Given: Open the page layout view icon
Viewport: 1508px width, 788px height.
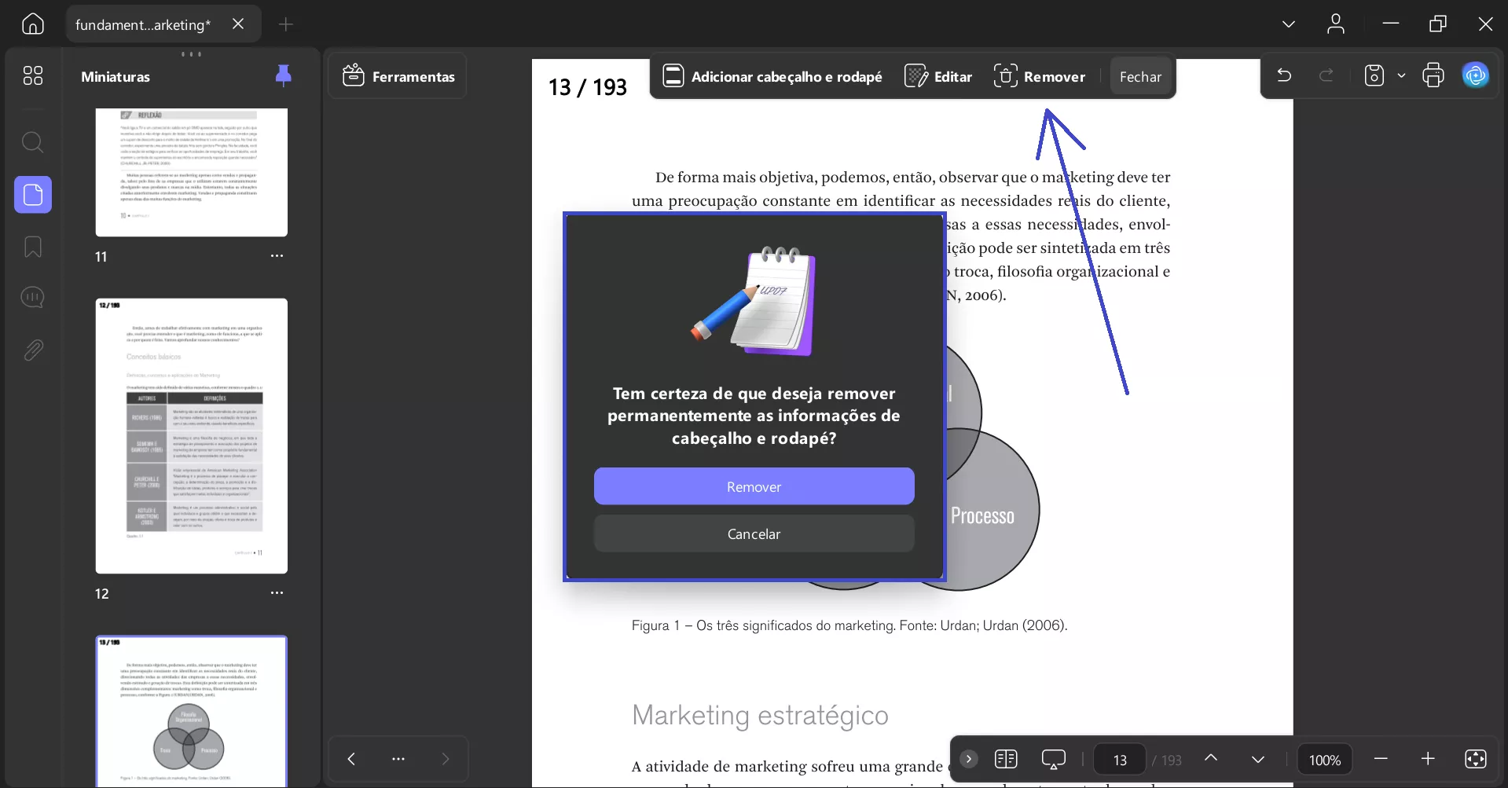Looking at the screenshot, I should click(x=1006, y=759).
